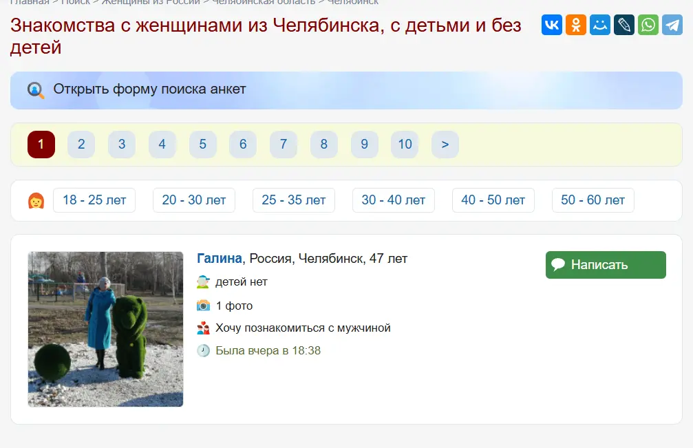
Task: Click the Odnoklassniki share icon
Action: [576, 25]
